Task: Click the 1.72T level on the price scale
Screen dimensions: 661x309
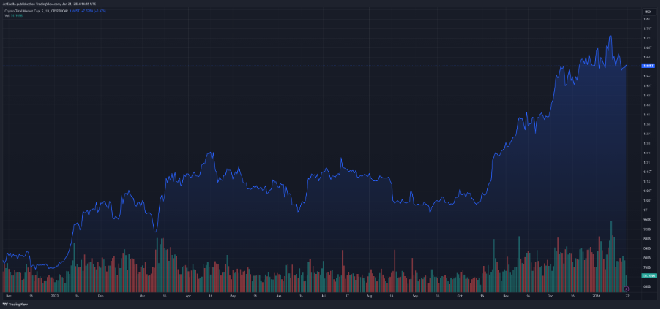Action: pos(646,38)
